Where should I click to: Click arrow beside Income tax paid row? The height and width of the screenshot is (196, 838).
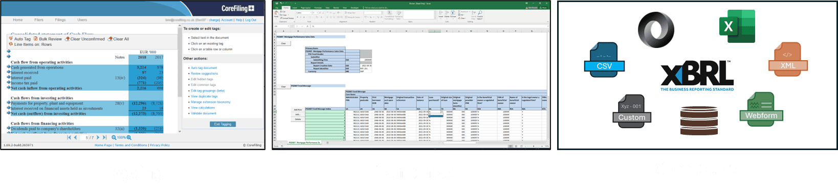coord(9,82)
